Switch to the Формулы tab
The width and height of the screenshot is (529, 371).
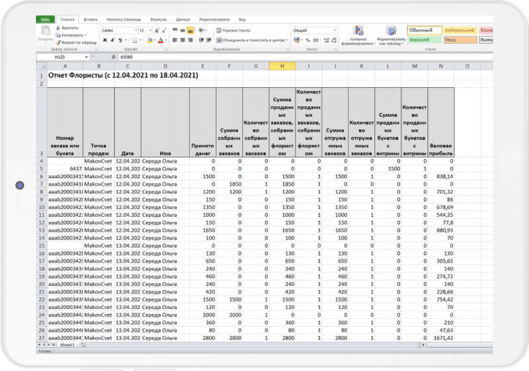[158, 20]
